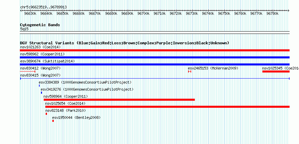Click the 96720k ruler tick label
299x144 pixels.
[x=176, y=13]
